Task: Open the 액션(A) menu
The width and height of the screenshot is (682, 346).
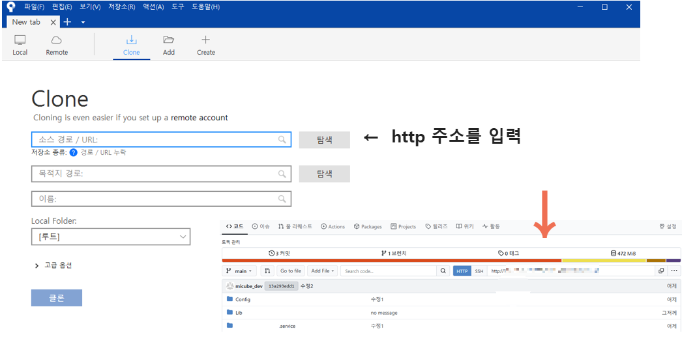Action: [x=153, y=7]
